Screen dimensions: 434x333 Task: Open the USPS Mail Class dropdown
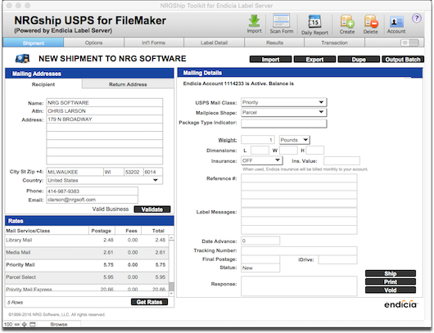coord(283,102)
